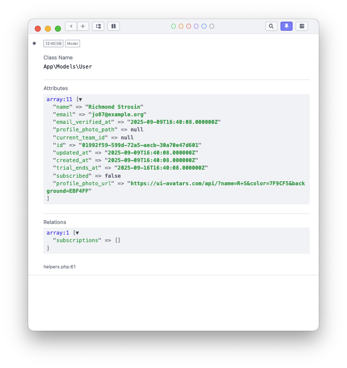Open the search magnifier button
Image resolution: width=347 pixels, height=368 pixels.
(x=271, y=26)
